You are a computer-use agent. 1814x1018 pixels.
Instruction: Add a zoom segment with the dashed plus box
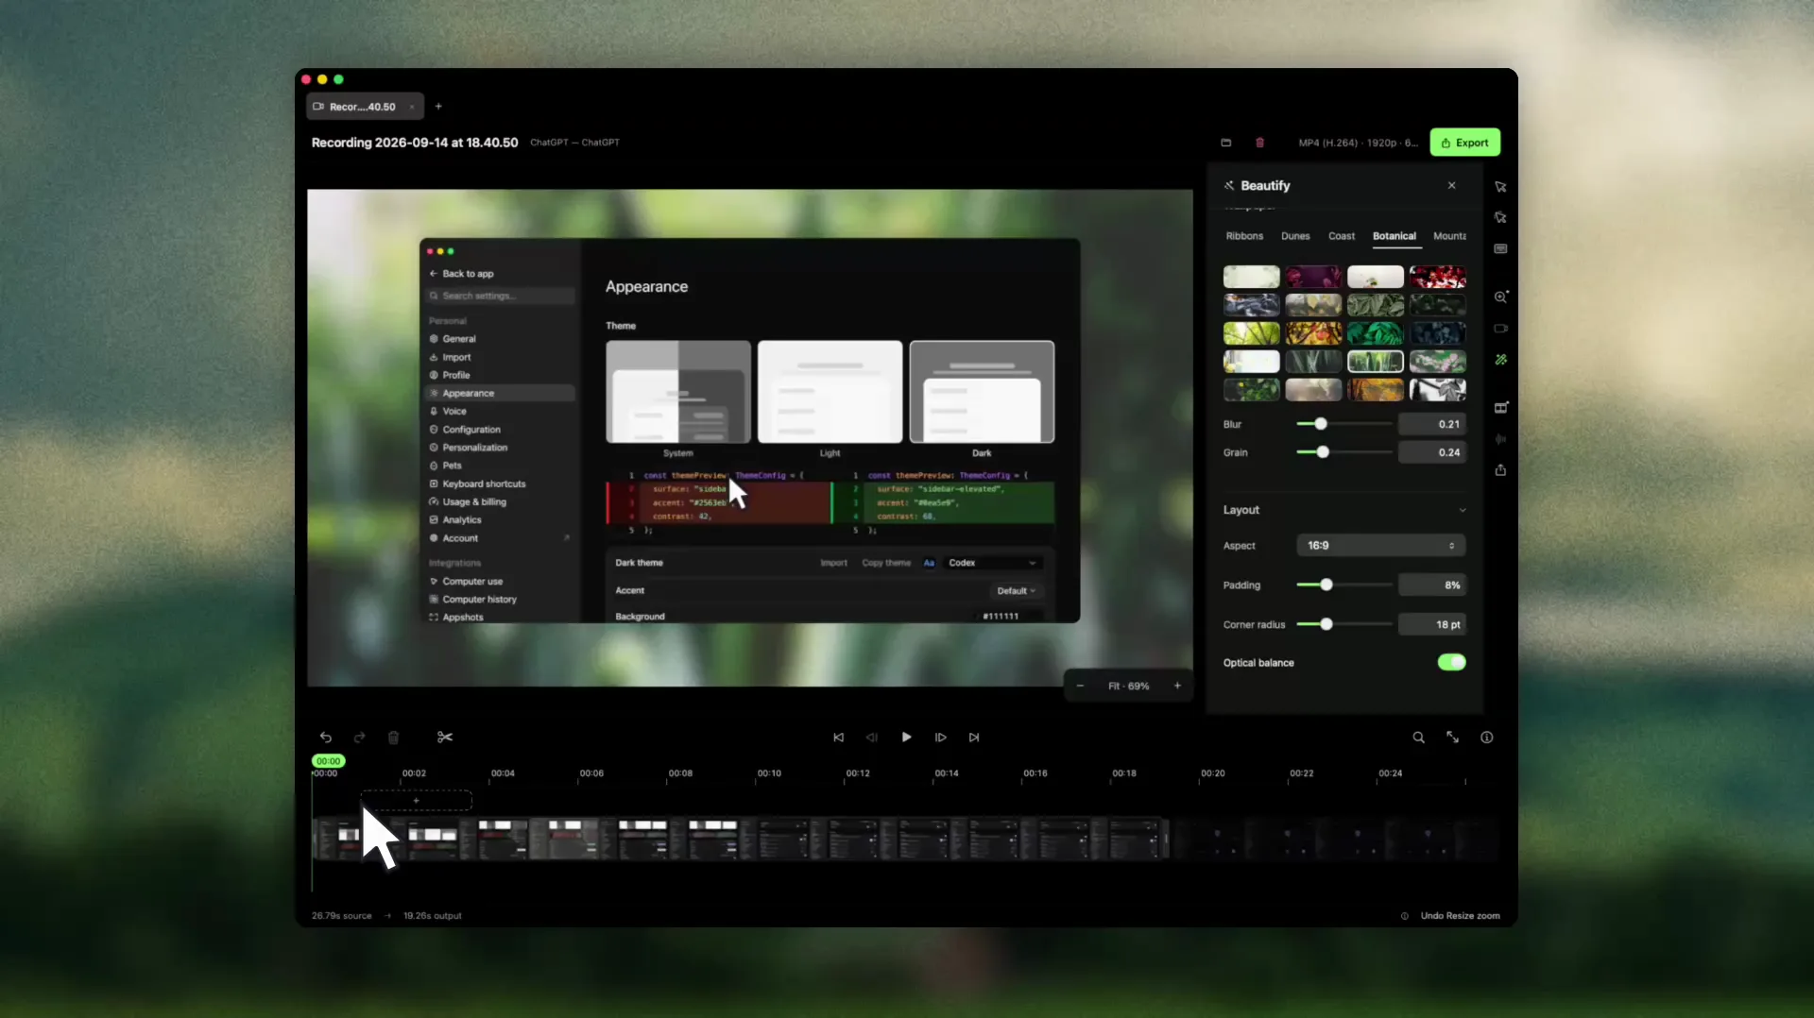(x=417, y=801)
